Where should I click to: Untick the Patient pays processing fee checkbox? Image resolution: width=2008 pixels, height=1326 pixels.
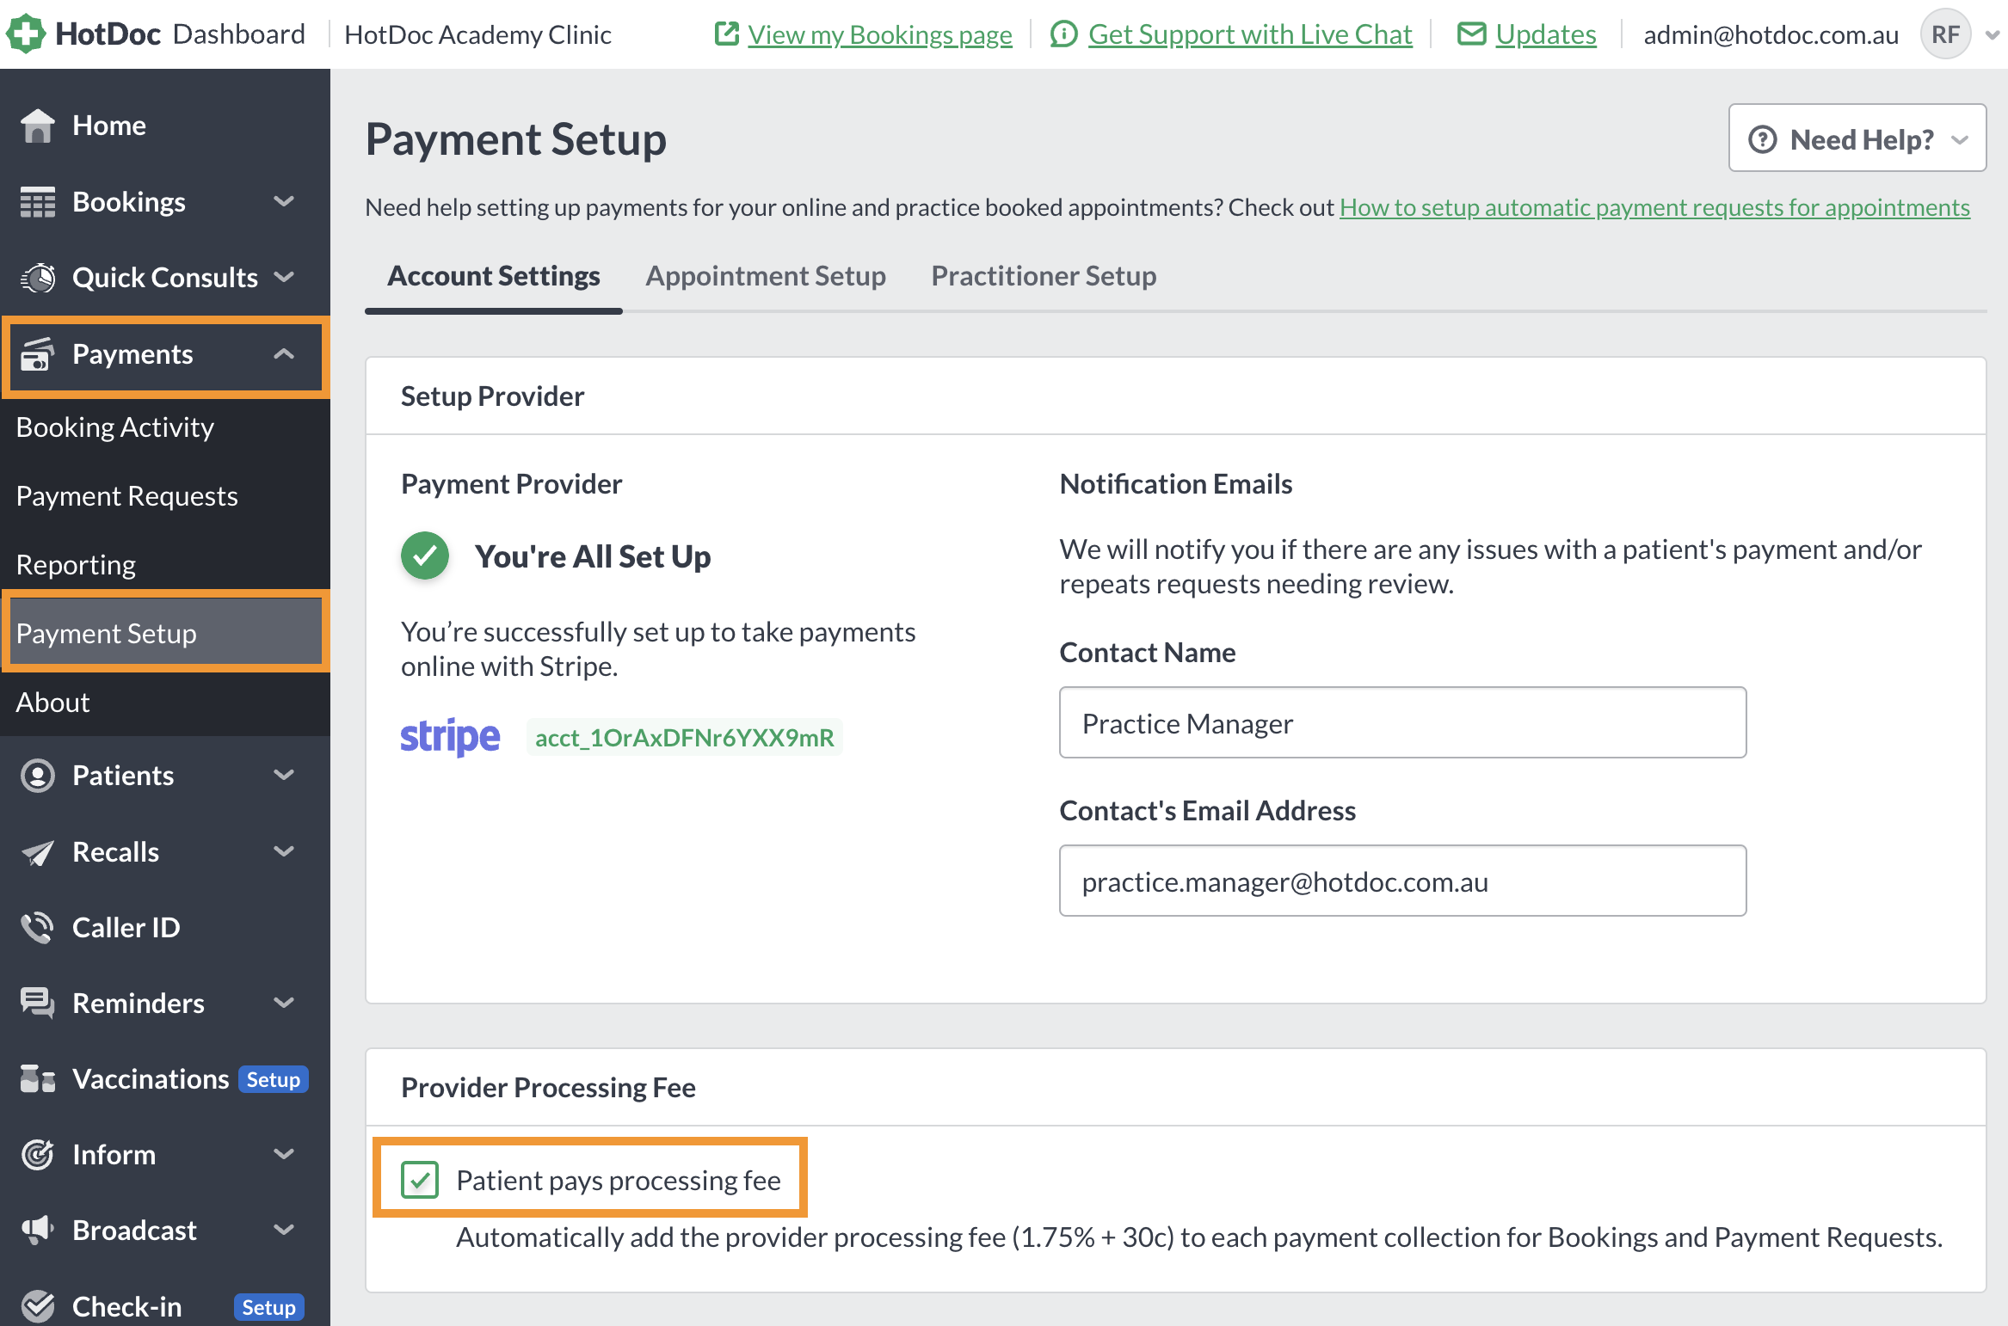tap(420, 1180)
